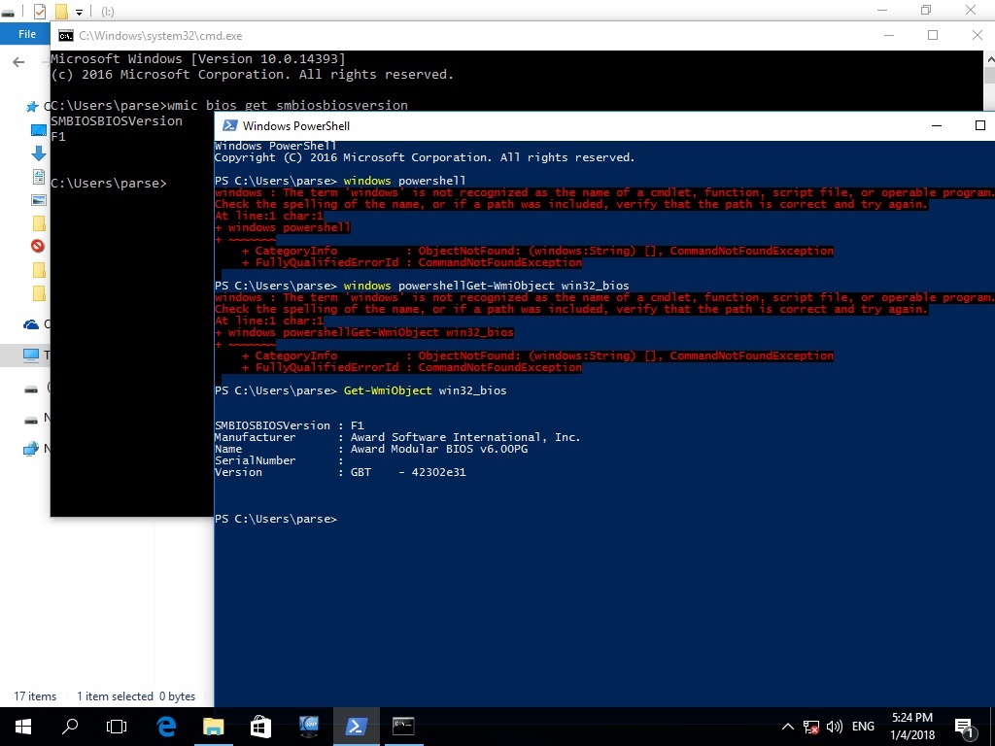This screenshot has height=746, width=995.
Task: Open the Customize Quick Access Toolbar dropdown arrow
Action: 79,12
